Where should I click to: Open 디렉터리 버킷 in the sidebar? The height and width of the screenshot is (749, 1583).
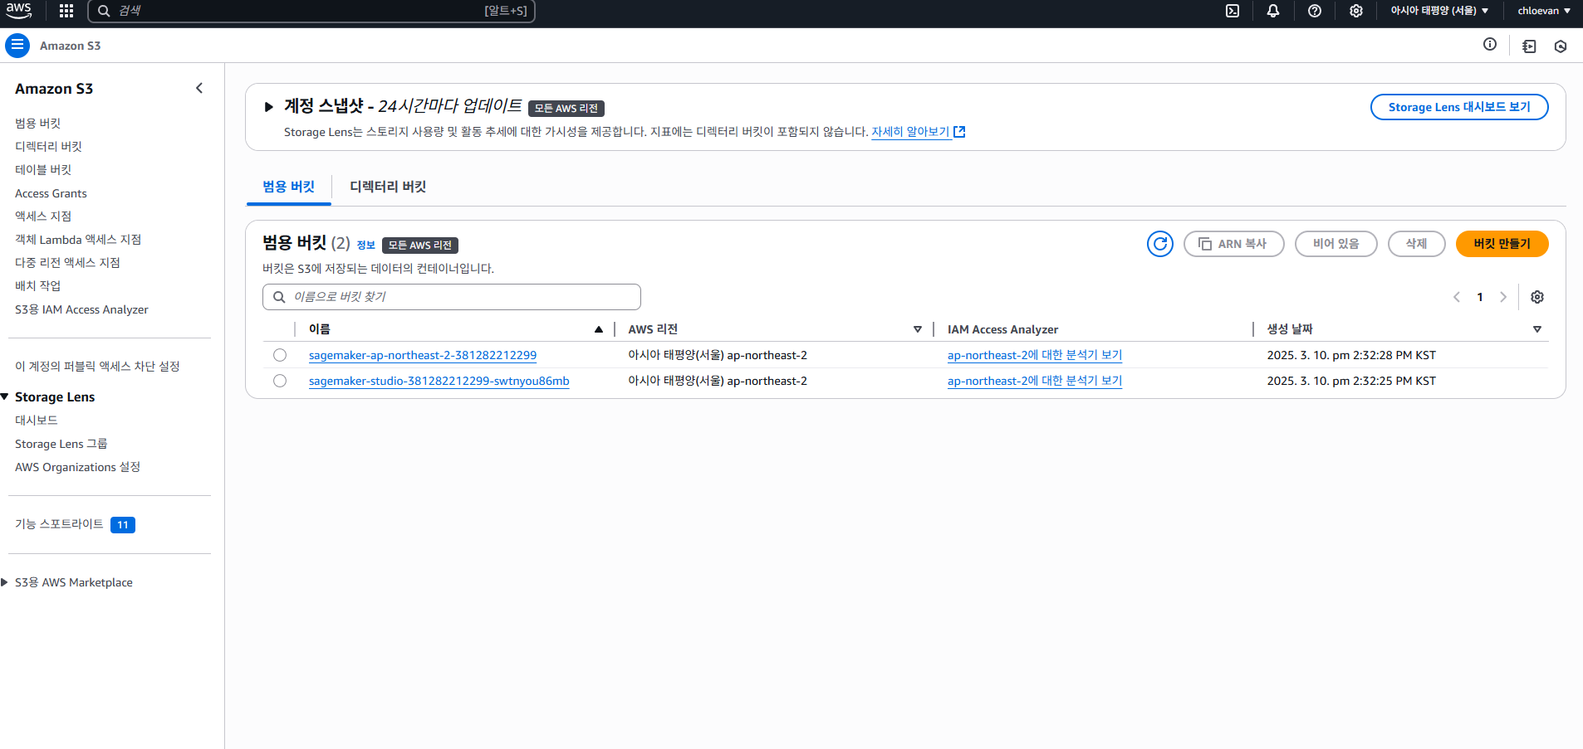click(48, 146)
